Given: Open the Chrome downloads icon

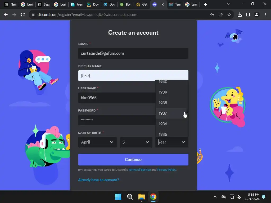Looking at the screenshot, I should [240, 15].
